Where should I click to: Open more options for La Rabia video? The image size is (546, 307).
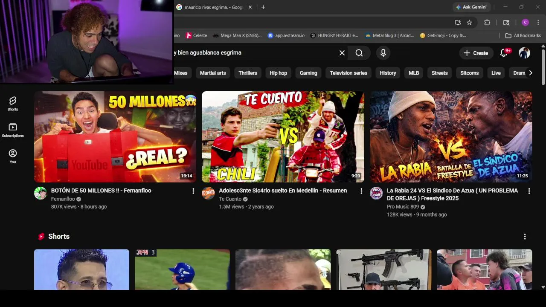click(x=529, y=191)
